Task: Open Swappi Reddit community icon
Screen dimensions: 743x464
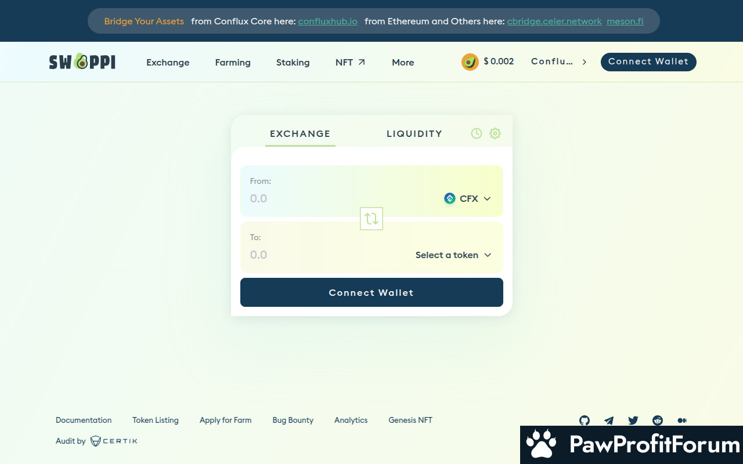Action: point(658,420)
